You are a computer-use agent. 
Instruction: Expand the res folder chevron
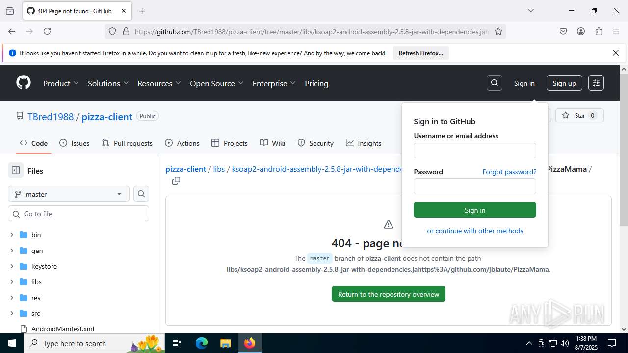[x=12, y=298]
